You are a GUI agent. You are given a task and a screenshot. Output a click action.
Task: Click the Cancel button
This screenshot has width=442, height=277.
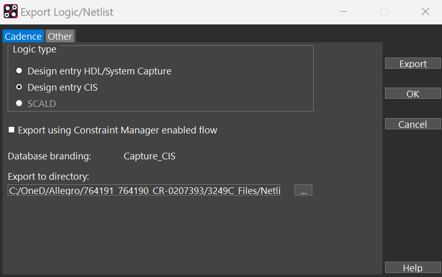coord(412,124)
